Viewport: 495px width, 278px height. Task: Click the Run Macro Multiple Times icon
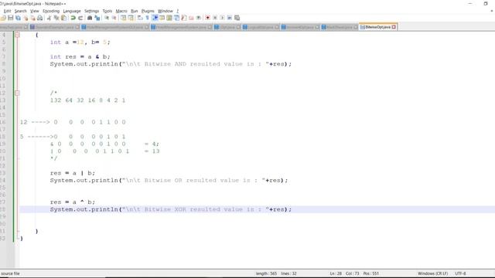click(x=230, y=18)
